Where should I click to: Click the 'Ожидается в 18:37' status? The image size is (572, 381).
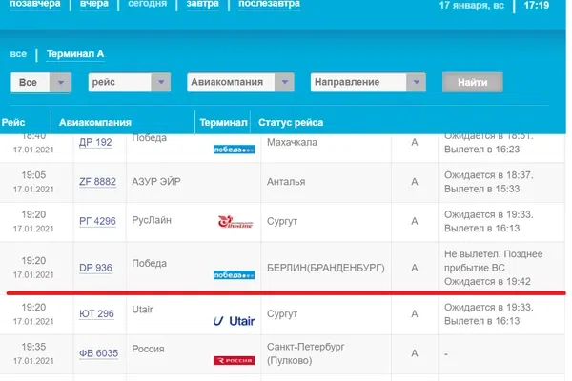tap(489, 175)
